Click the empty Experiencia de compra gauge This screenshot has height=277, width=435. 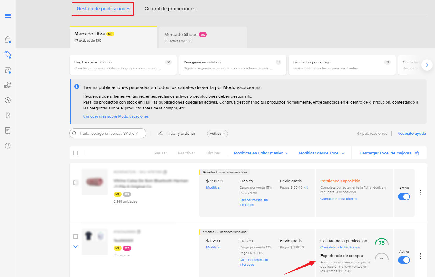382,256
